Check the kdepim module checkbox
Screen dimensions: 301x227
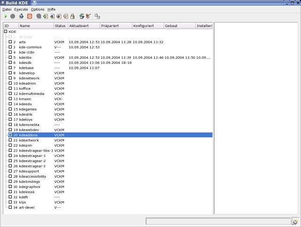coord(10,145)
